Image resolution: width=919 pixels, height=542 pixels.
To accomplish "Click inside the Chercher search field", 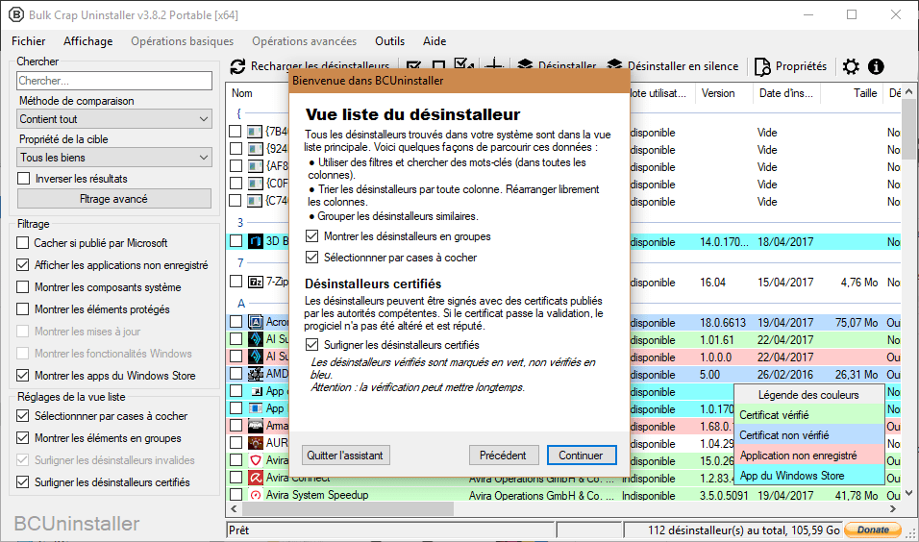I will point(114,81).
